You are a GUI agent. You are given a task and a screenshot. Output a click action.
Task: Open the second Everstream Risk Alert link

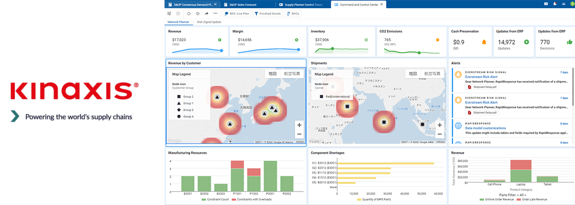pos(481,102)
